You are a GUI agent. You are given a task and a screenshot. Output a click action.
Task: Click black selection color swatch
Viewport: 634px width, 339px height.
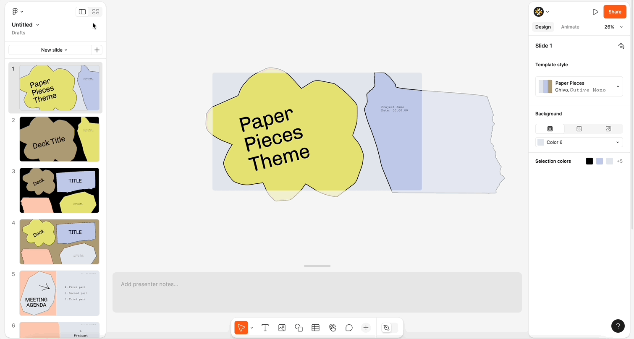[589, 161]
